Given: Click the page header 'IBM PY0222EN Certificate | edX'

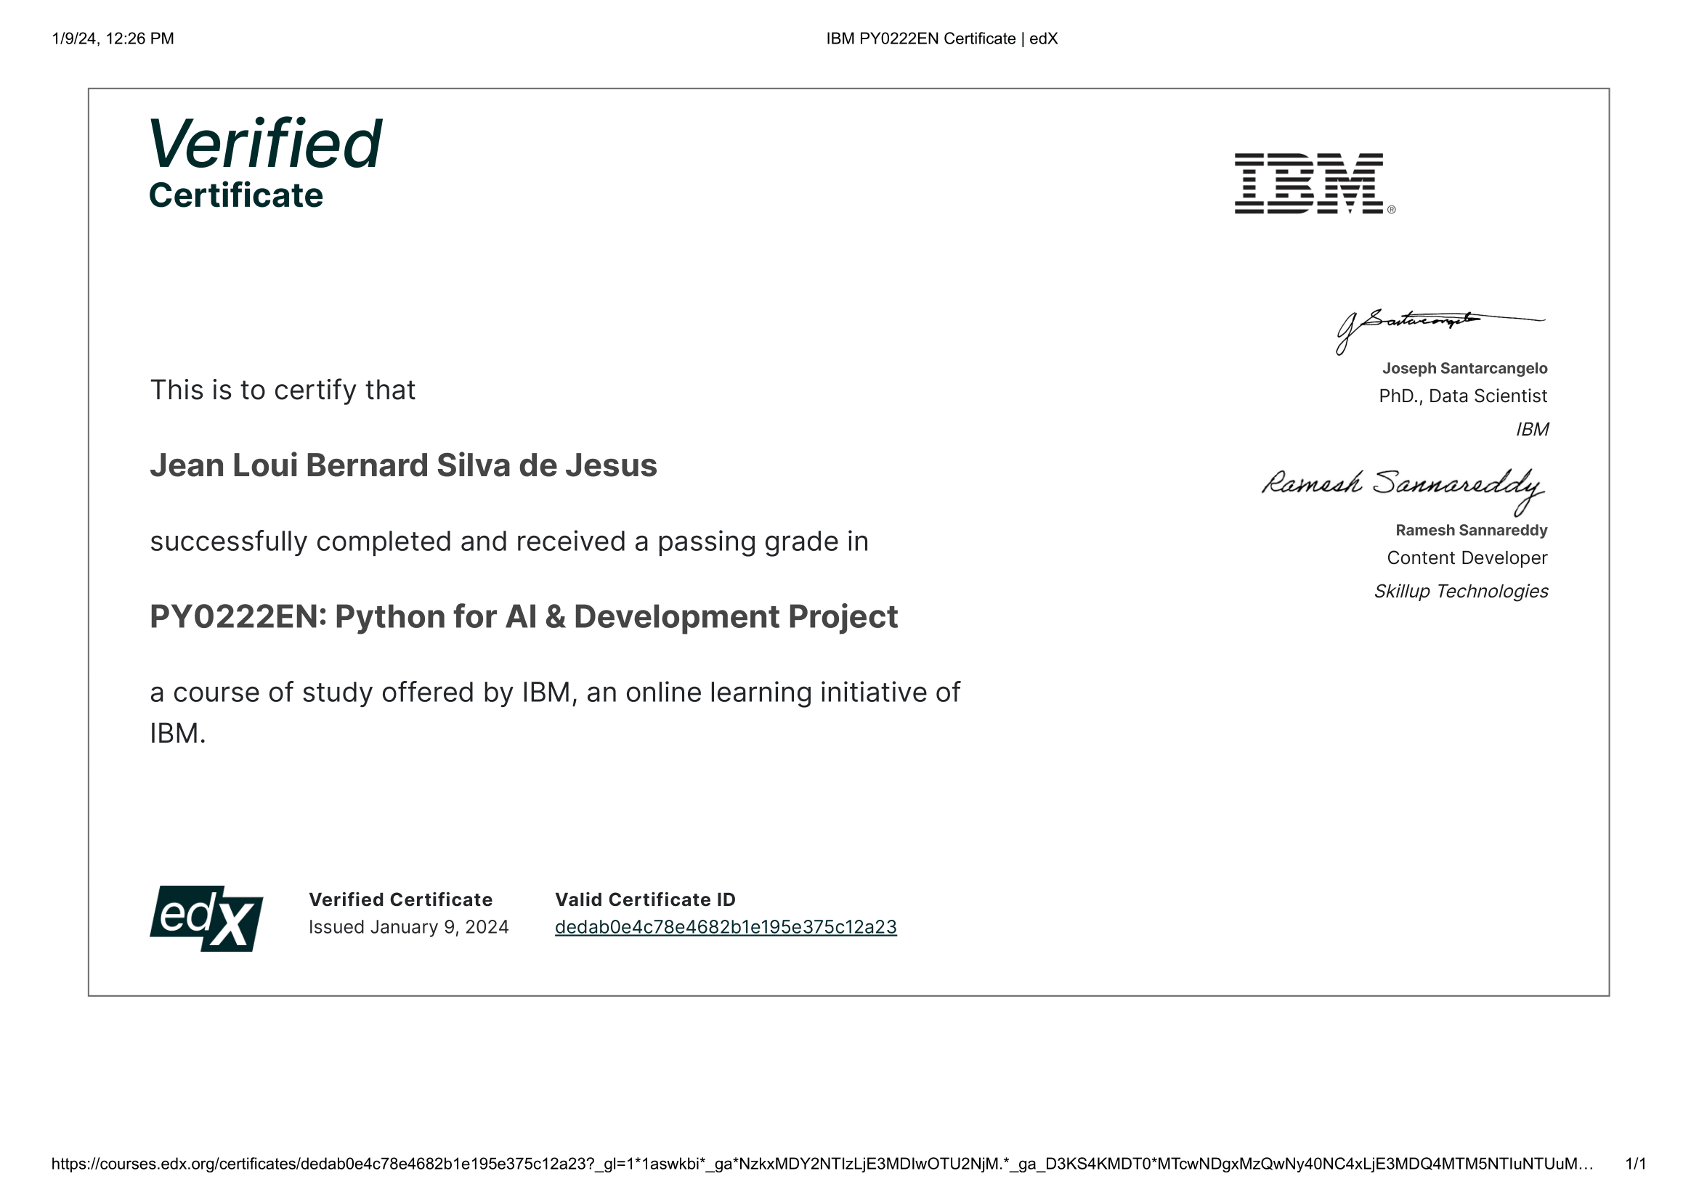Looking at the screenshot, I should 941,38.
